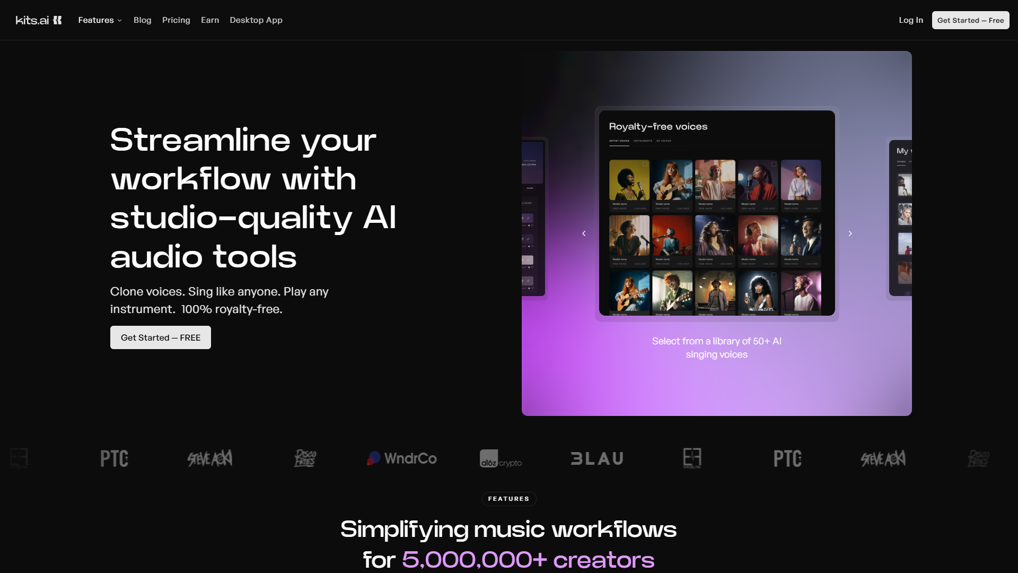Screen dimensions: 1018x573
Task: Click the left carousel navigation arrow
Action: [x=583, y=233]
